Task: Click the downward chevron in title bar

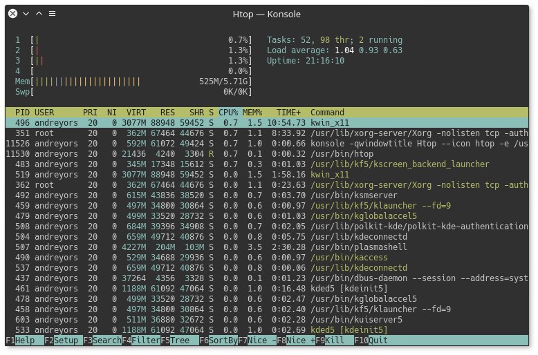Action: (x=26, y=14)
